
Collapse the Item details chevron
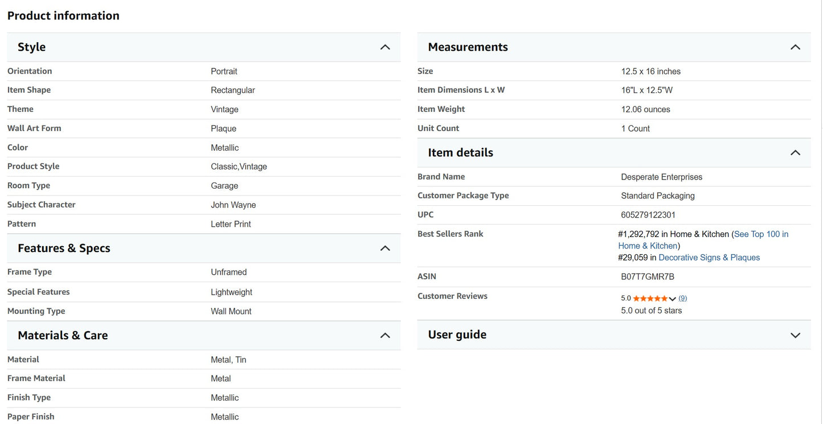click(x=796, y=152)
